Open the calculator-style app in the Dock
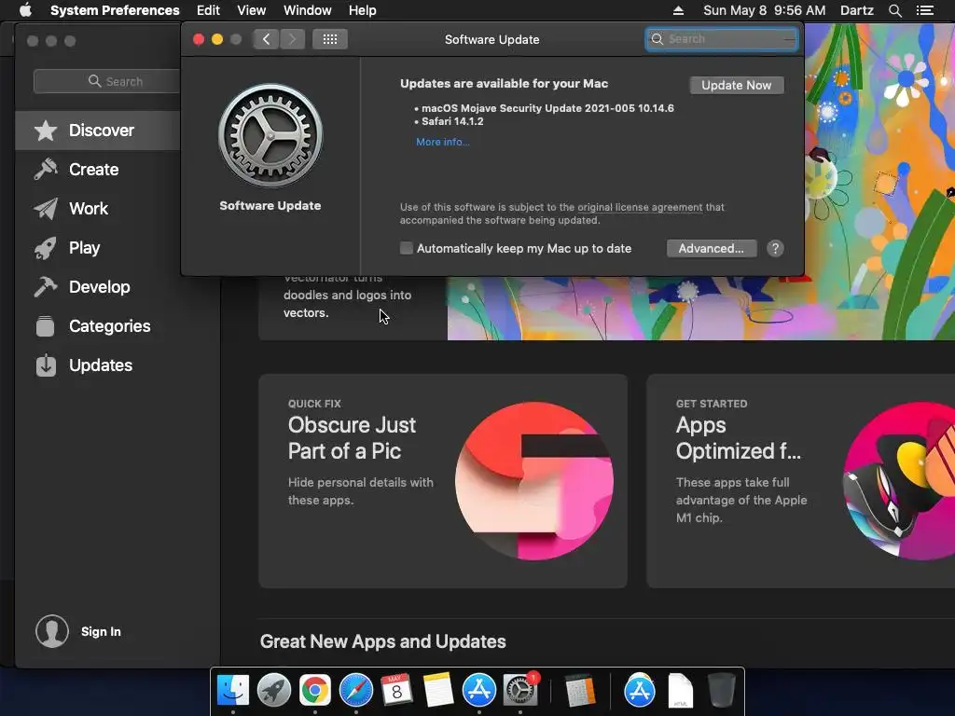The width and height of the screenshot is (955, 716). coord(579,691)
